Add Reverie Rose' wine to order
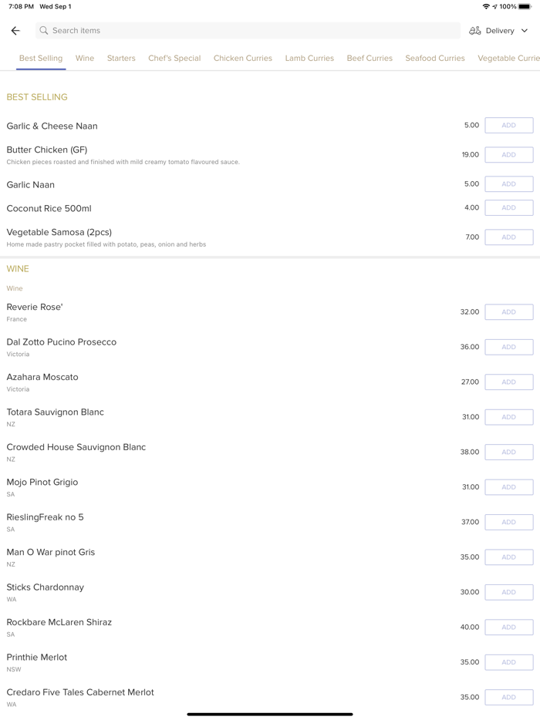The image size is (540, 720). 509,312
